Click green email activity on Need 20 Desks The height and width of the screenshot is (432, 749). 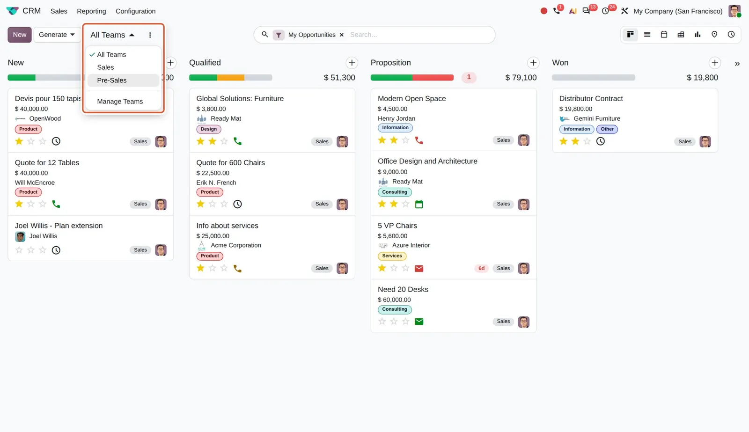coord(419,322)
